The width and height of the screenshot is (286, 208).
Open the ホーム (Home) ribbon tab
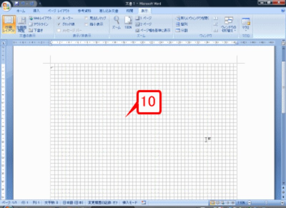point(21,11)
